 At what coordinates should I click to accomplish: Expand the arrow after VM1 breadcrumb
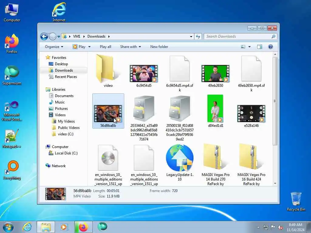[84, 36]
